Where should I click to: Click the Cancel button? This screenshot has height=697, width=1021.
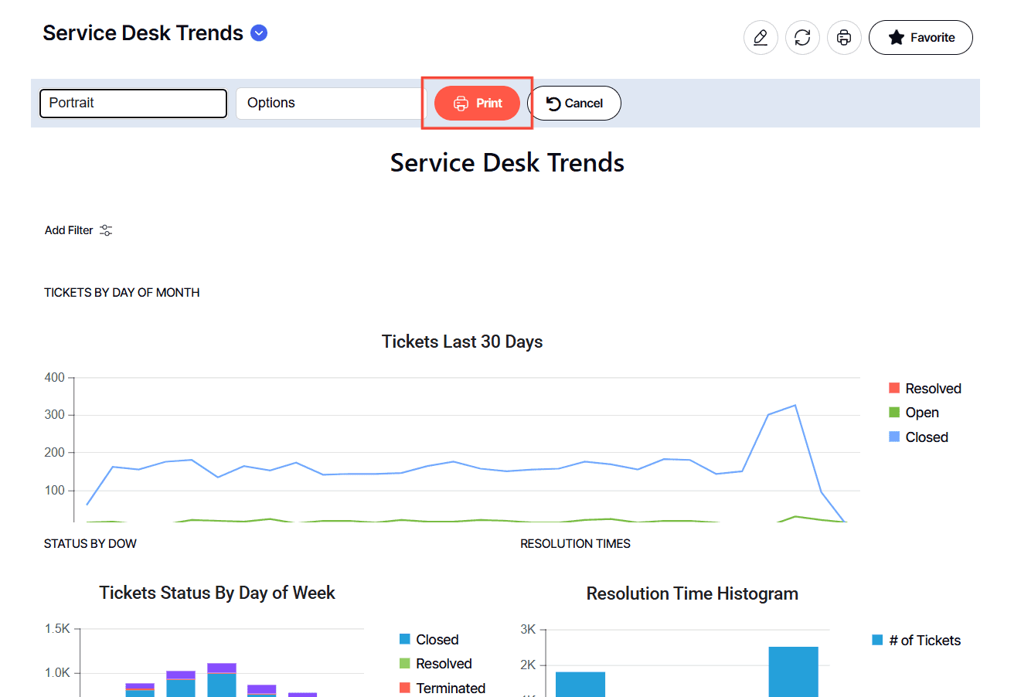(574, 104)
